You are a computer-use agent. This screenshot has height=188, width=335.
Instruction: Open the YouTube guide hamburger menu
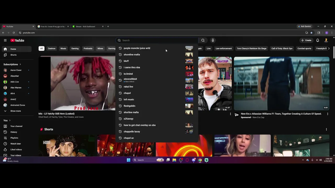click(5, 40)
